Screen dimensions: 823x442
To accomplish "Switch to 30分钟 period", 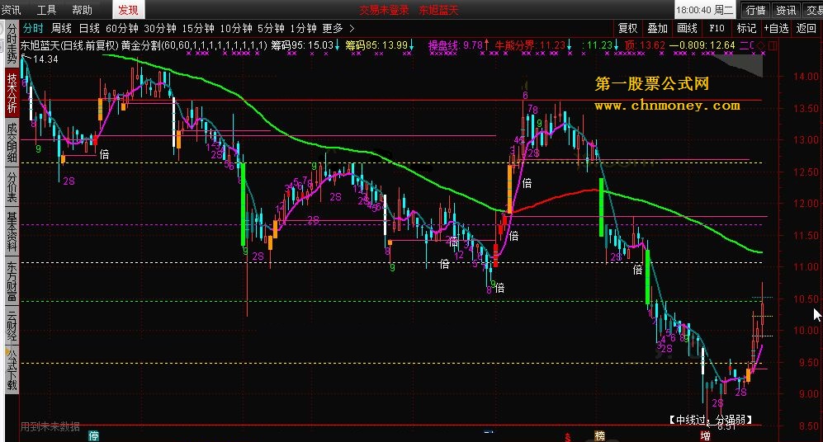I will pyautogui.click(x=160, y=28).
